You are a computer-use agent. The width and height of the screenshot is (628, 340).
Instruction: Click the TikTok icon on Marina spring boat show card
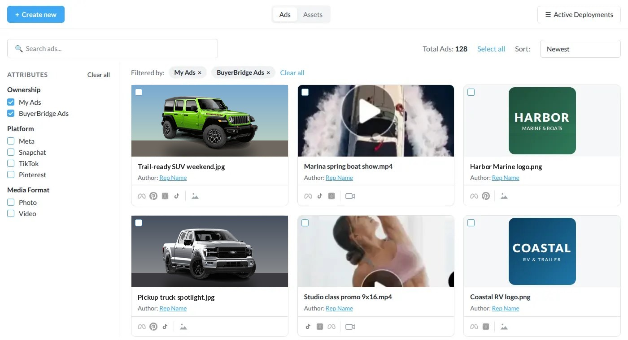pyautogui.click(x=320, y=196)
